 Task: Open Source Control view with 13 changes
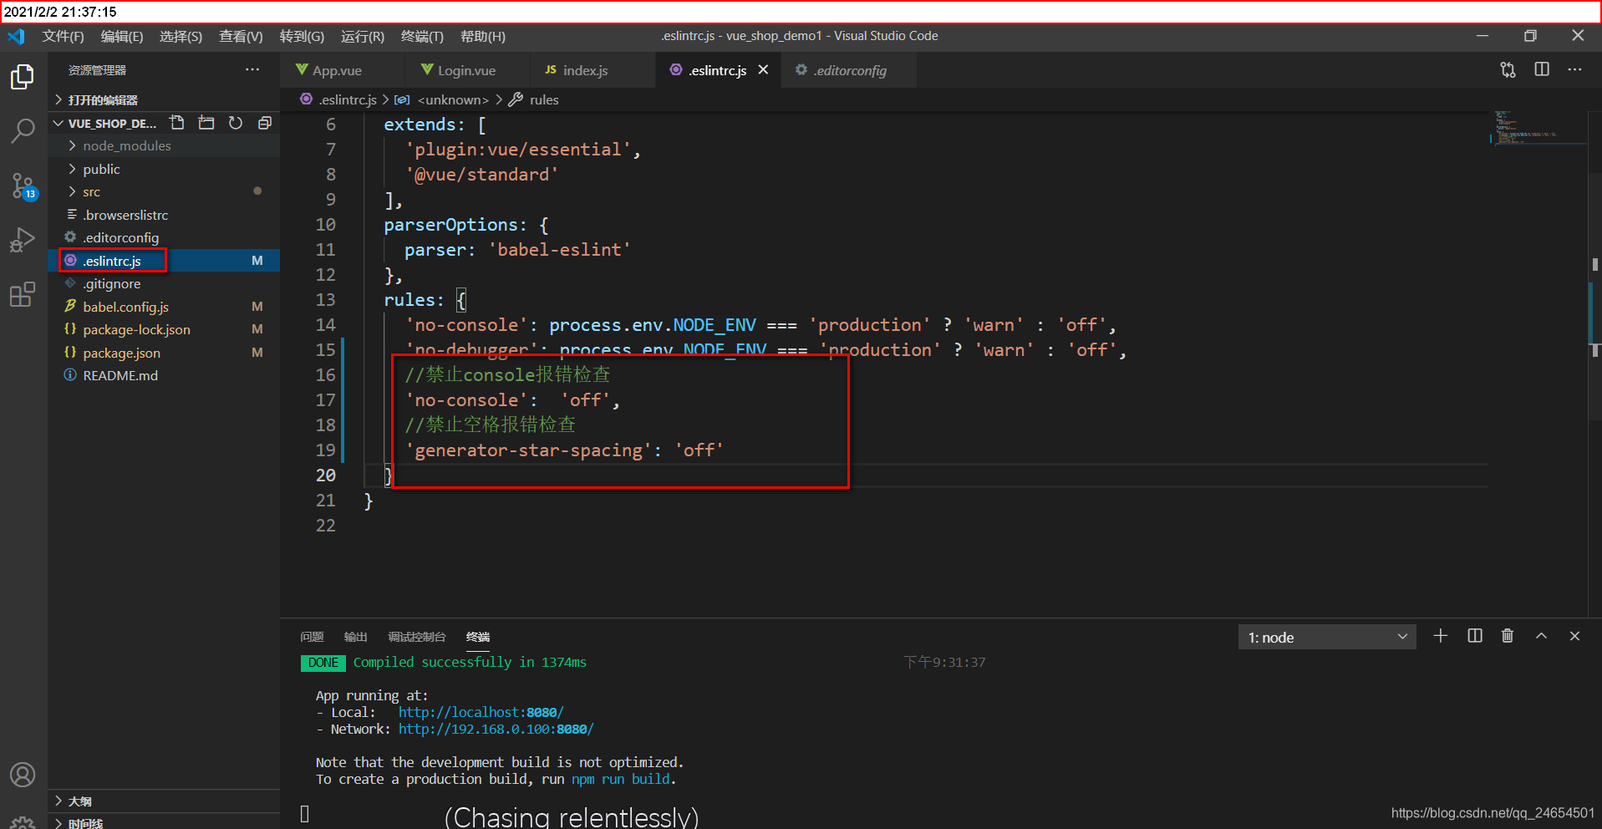[23, 186]
